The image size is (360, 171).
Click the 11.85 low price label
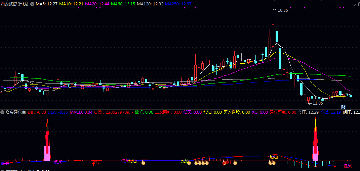click(x=318, y=103)
